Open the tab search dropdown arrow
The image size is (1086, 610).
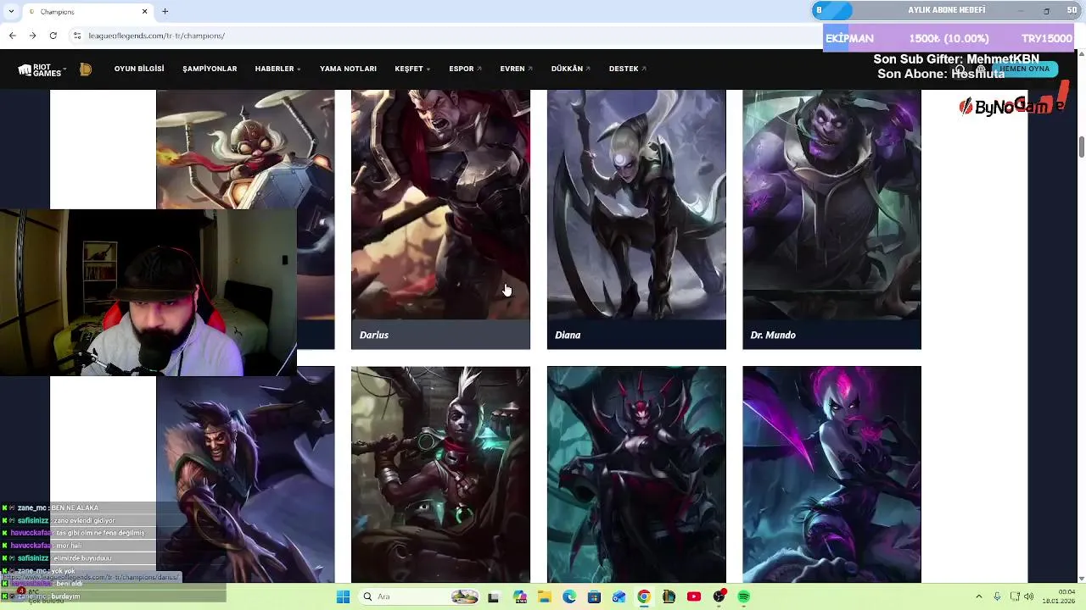(10, 12)
